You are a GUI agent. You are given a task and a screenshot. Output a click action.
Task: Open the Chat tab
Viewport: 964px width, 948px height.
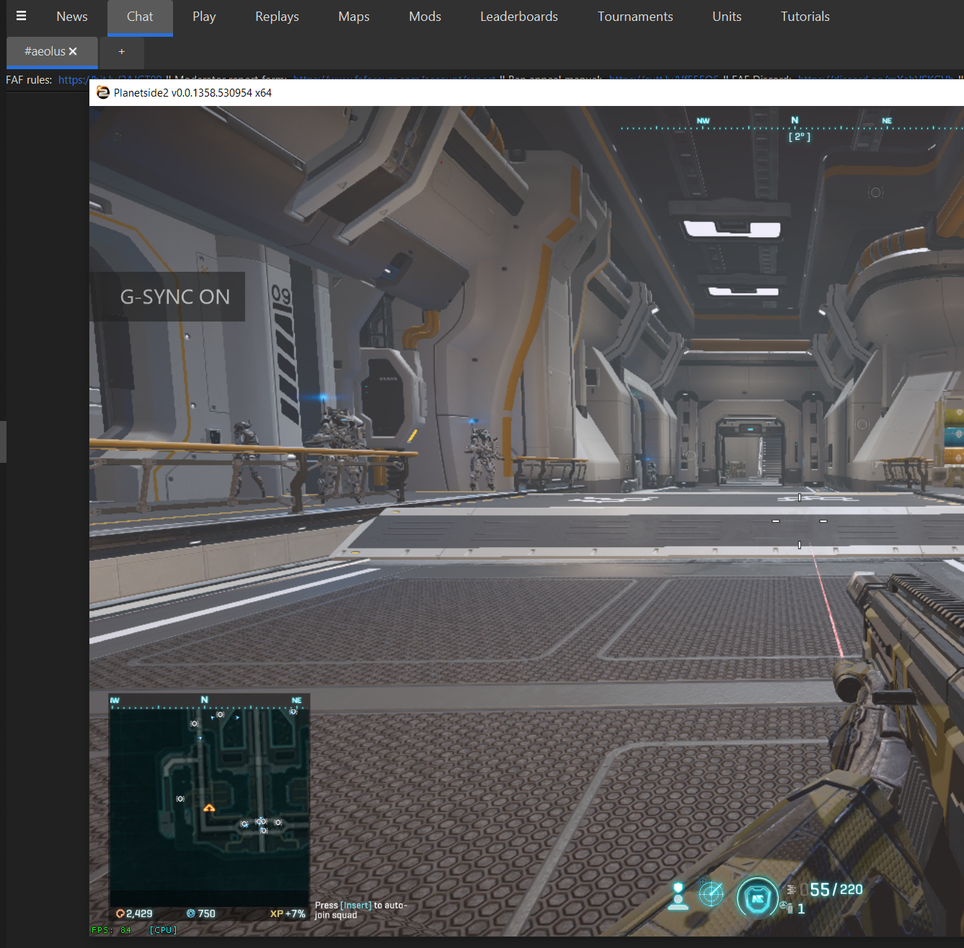pyautogui.click(x=140, y=17)
